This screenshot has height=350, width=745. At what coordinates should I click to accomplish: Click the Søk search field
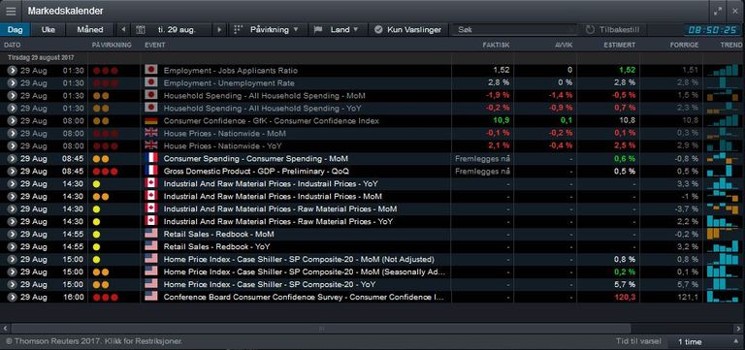tap(513, 29)
